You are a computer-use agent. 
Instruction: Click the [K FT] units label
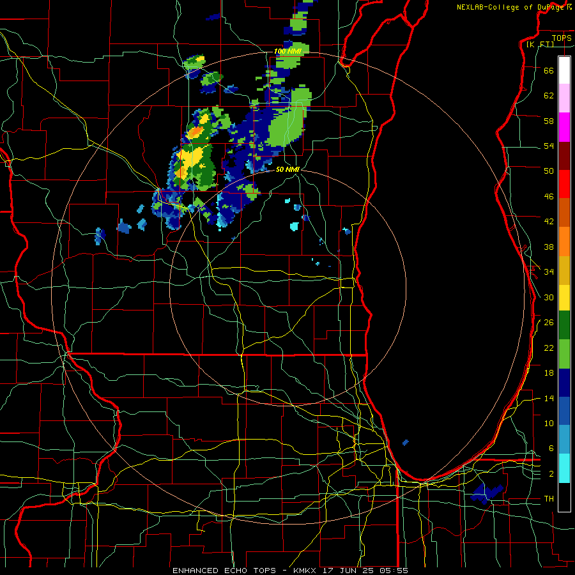click(540, 44)
